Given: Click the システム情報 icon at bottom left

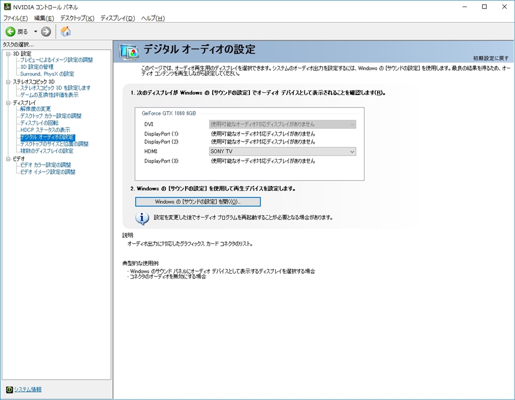Looking at the screenshot, I should tap(10, 389).
